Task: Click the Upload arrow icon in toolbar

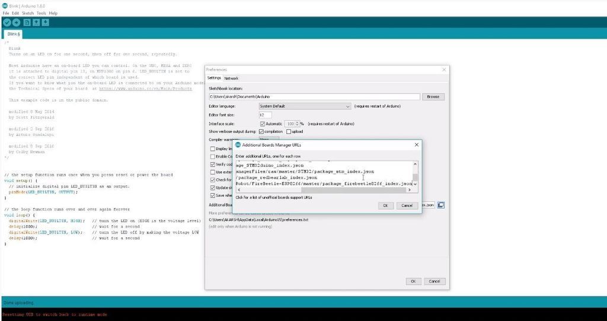Action: coord(16,23)
